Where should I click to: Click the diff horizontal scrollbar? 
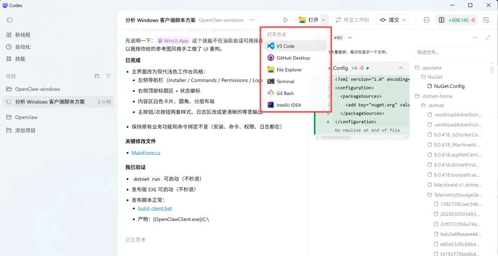click(336, 137)
